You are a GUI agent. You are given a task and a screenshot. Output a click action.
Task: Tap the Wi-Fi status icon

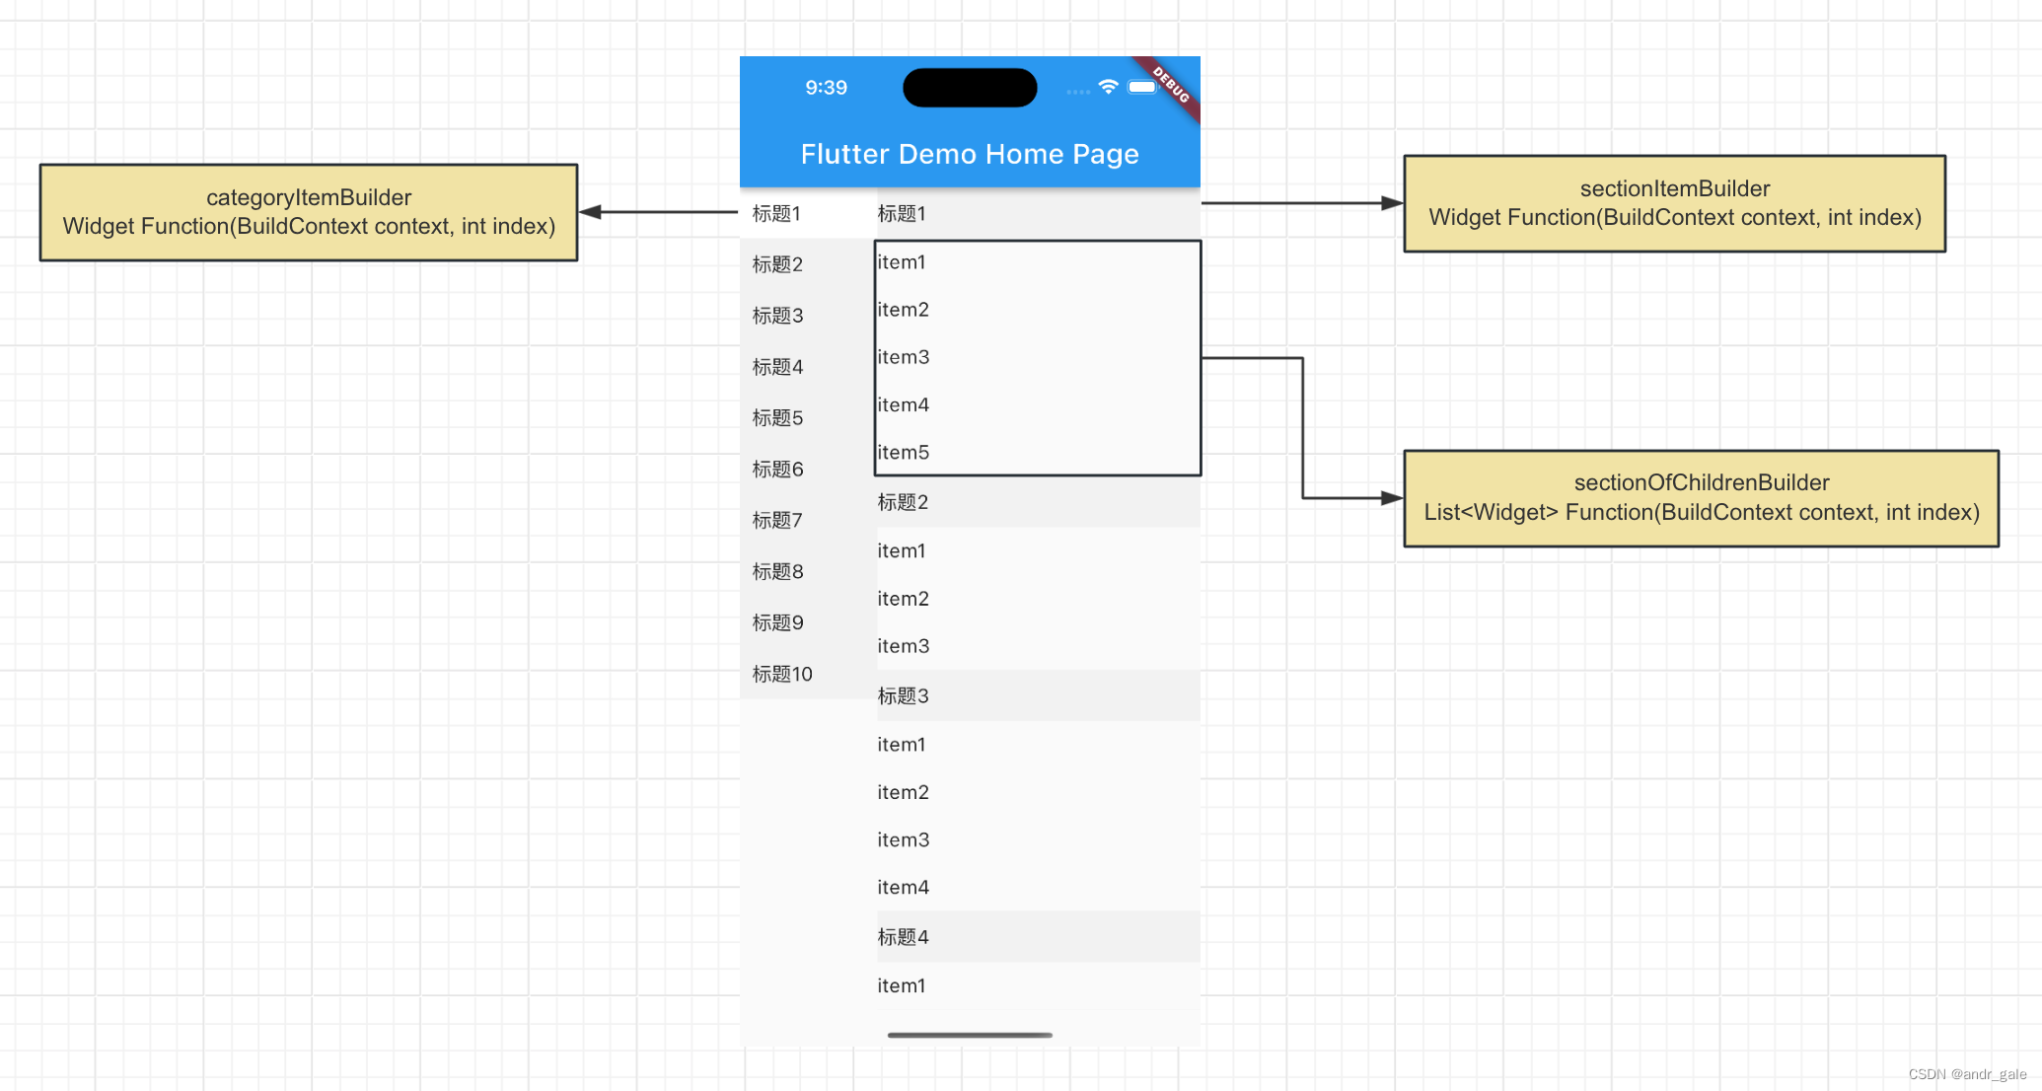pos(1108,87)
